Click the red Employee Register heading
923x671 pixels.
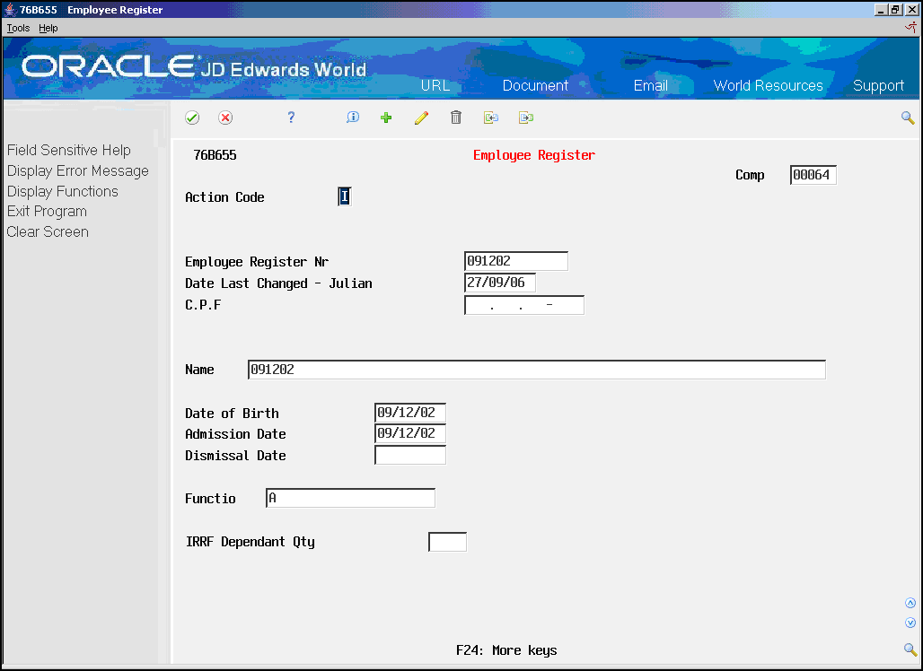point(534,155)
